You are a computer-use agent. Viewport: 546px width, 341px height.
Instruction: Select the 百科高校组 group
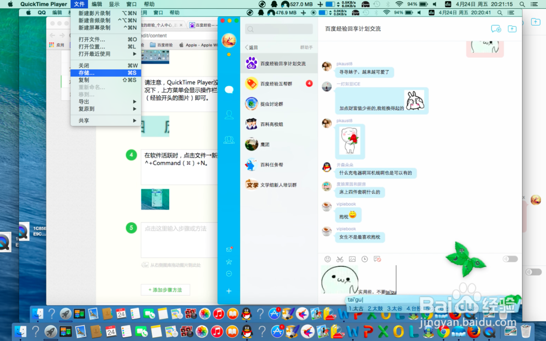[279, 124]
